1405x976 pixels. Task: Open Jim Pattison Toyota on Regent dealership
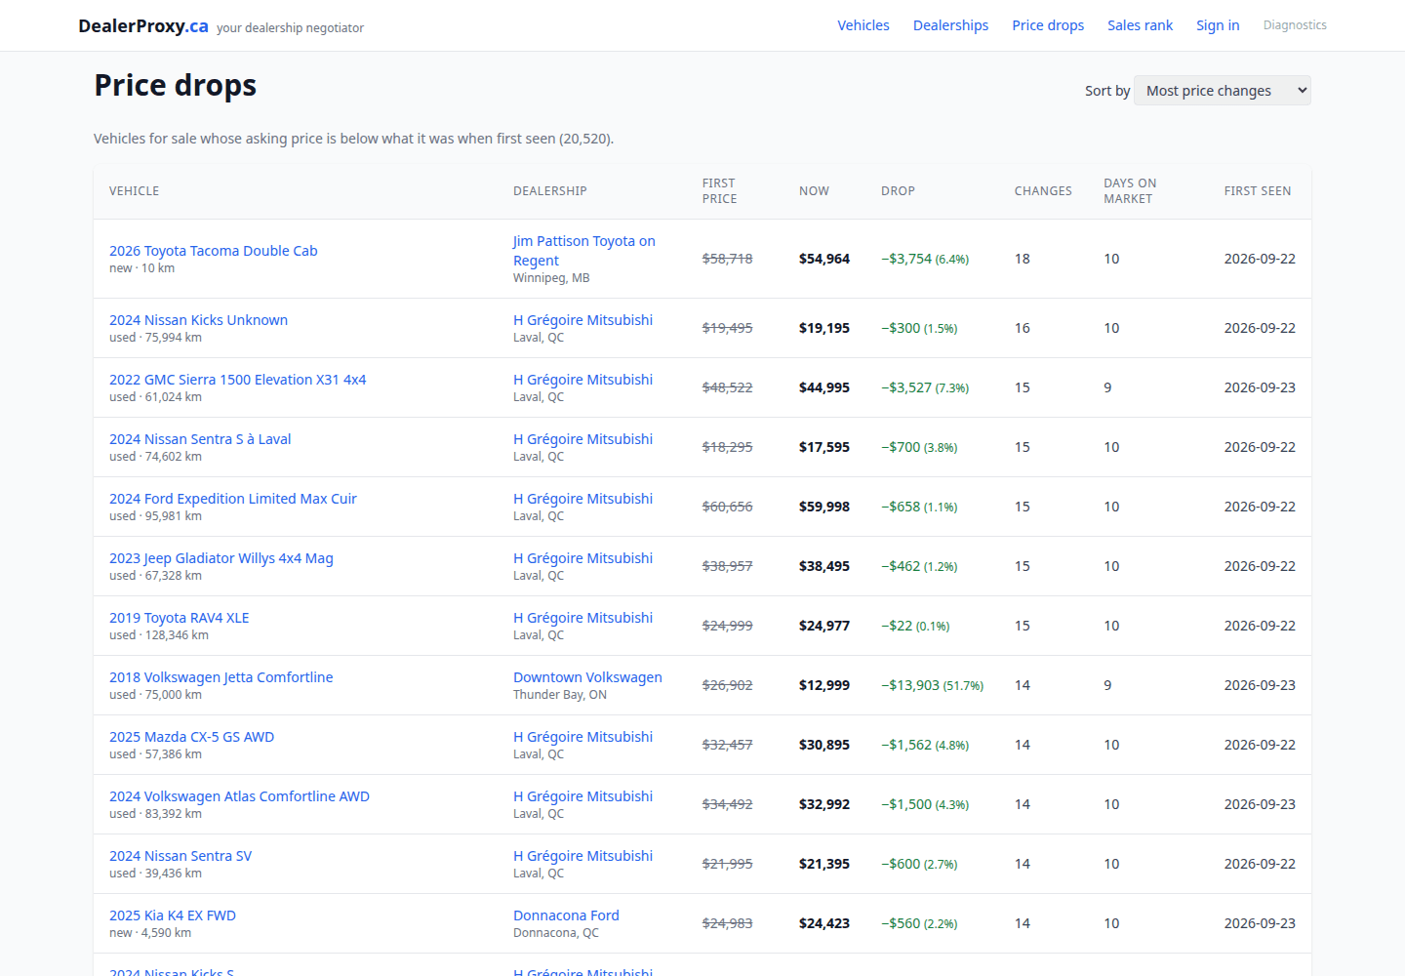584,251
